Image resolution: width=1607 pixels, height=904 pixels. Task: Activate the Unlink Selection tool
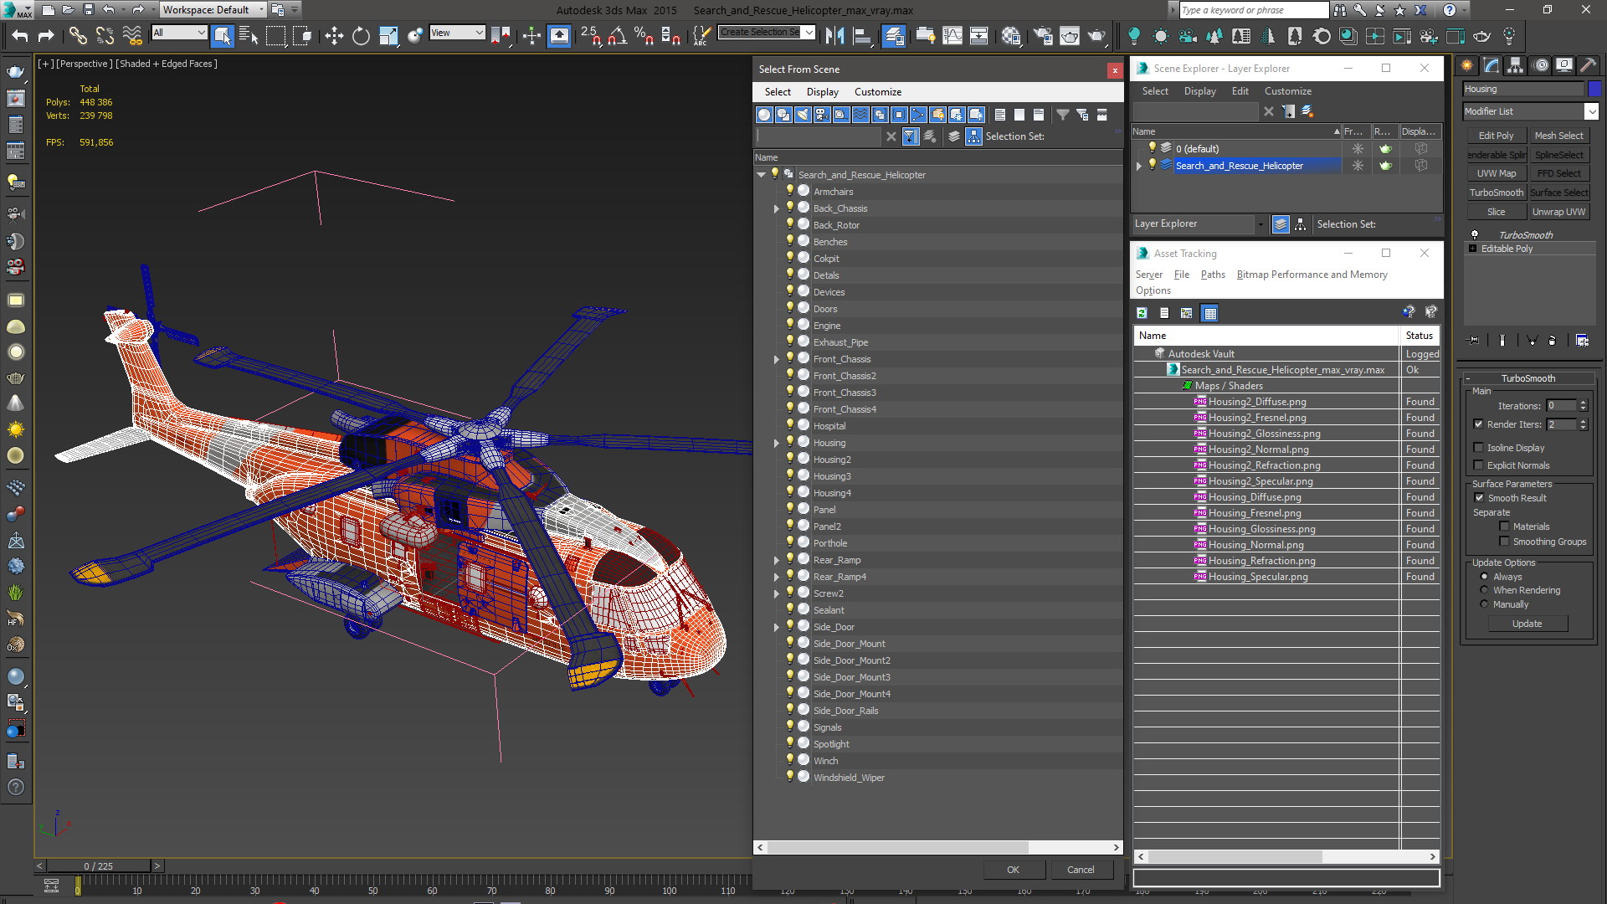point(105,36)
